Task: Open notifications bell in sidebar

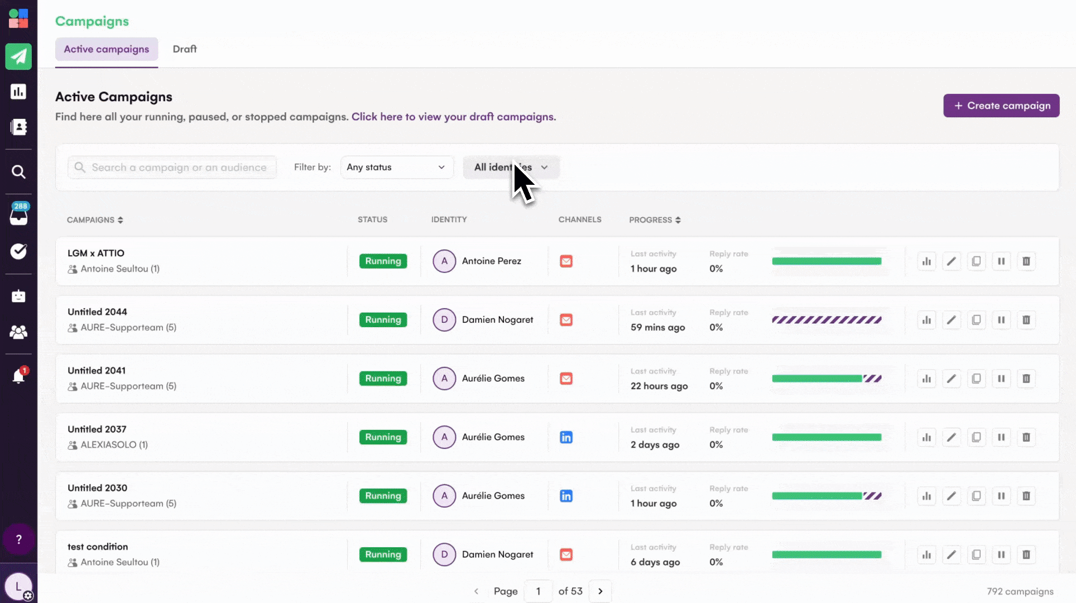Action: pos(18,377)
